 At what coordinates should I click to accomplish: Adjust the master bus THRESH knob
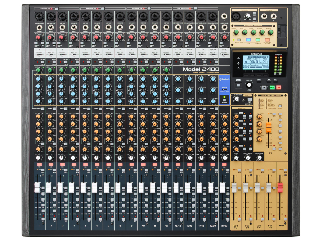(236, 33)
